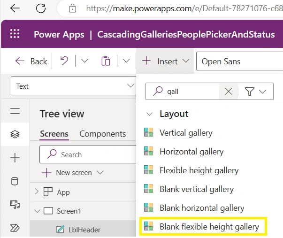283x238 pixels.
Task: Go back with the browser back arrow
Action: point(15,8)
